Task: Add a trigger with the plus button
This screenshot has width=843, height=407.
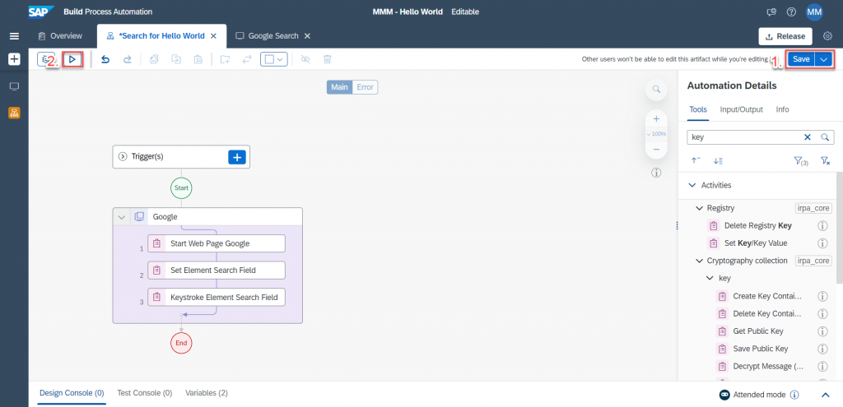Action: (x=237, y=157)
